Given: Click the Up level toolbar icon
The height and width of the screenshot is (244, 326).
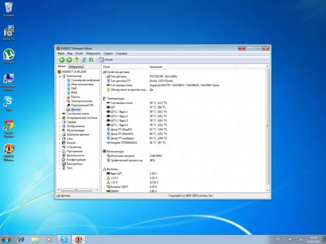Looking at the screenshot, I should coord(76,60).
